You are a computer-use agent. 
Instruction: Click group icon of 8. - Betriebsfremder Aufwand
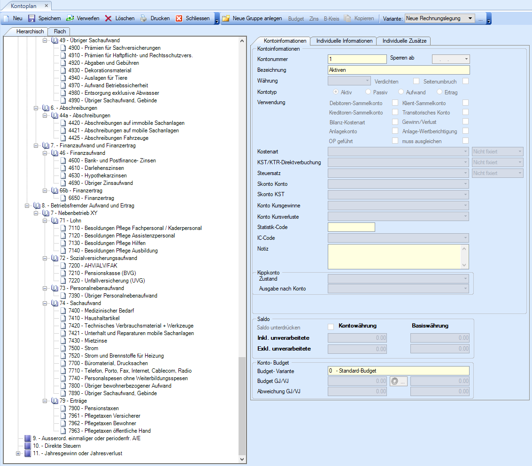tap(37, 206)
